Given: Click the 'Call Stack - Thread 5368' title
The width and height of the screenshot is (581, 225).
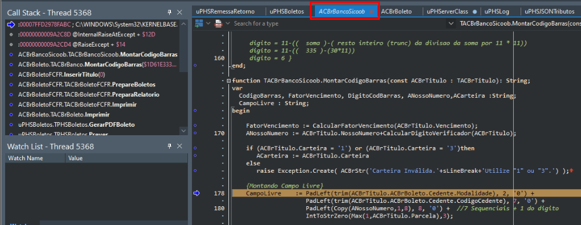Looking at the screenshot, I should (50, 13).
